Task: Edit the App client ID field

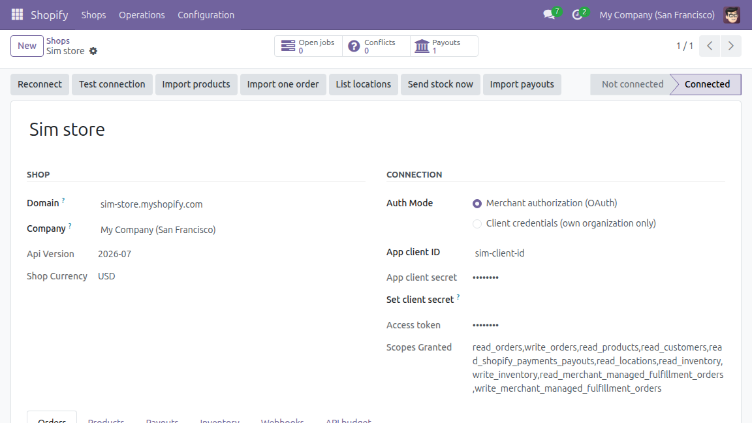Action: [599, 253]
